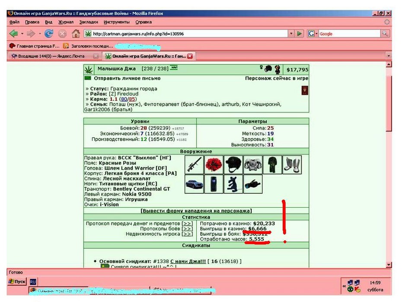
Task: Open the Справка menu
Action: click(x=144, y=22)
